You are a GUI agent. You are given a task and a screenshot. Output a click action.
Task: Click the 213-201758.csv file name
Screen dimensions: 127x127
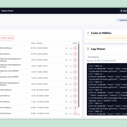(5, 102)
